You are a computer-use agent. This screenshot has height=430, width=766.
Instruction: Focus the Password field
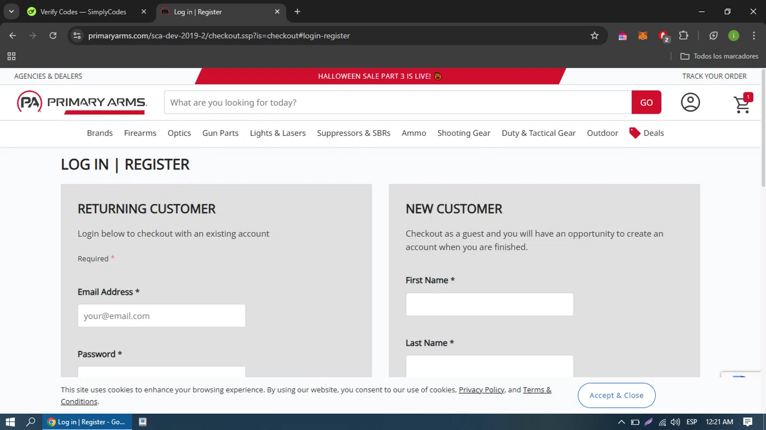(x=161, y=372)
